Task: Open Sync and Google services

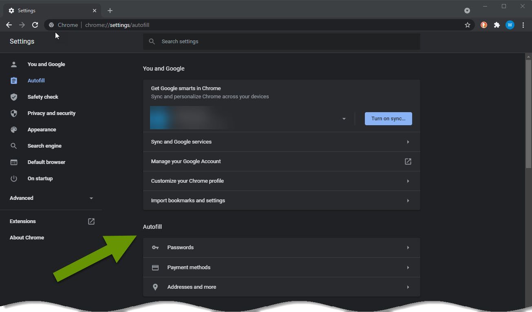Action: (282, 142)
